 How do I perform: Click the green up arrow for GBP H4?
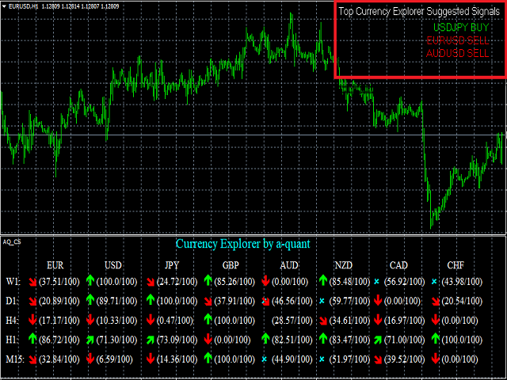208,319
